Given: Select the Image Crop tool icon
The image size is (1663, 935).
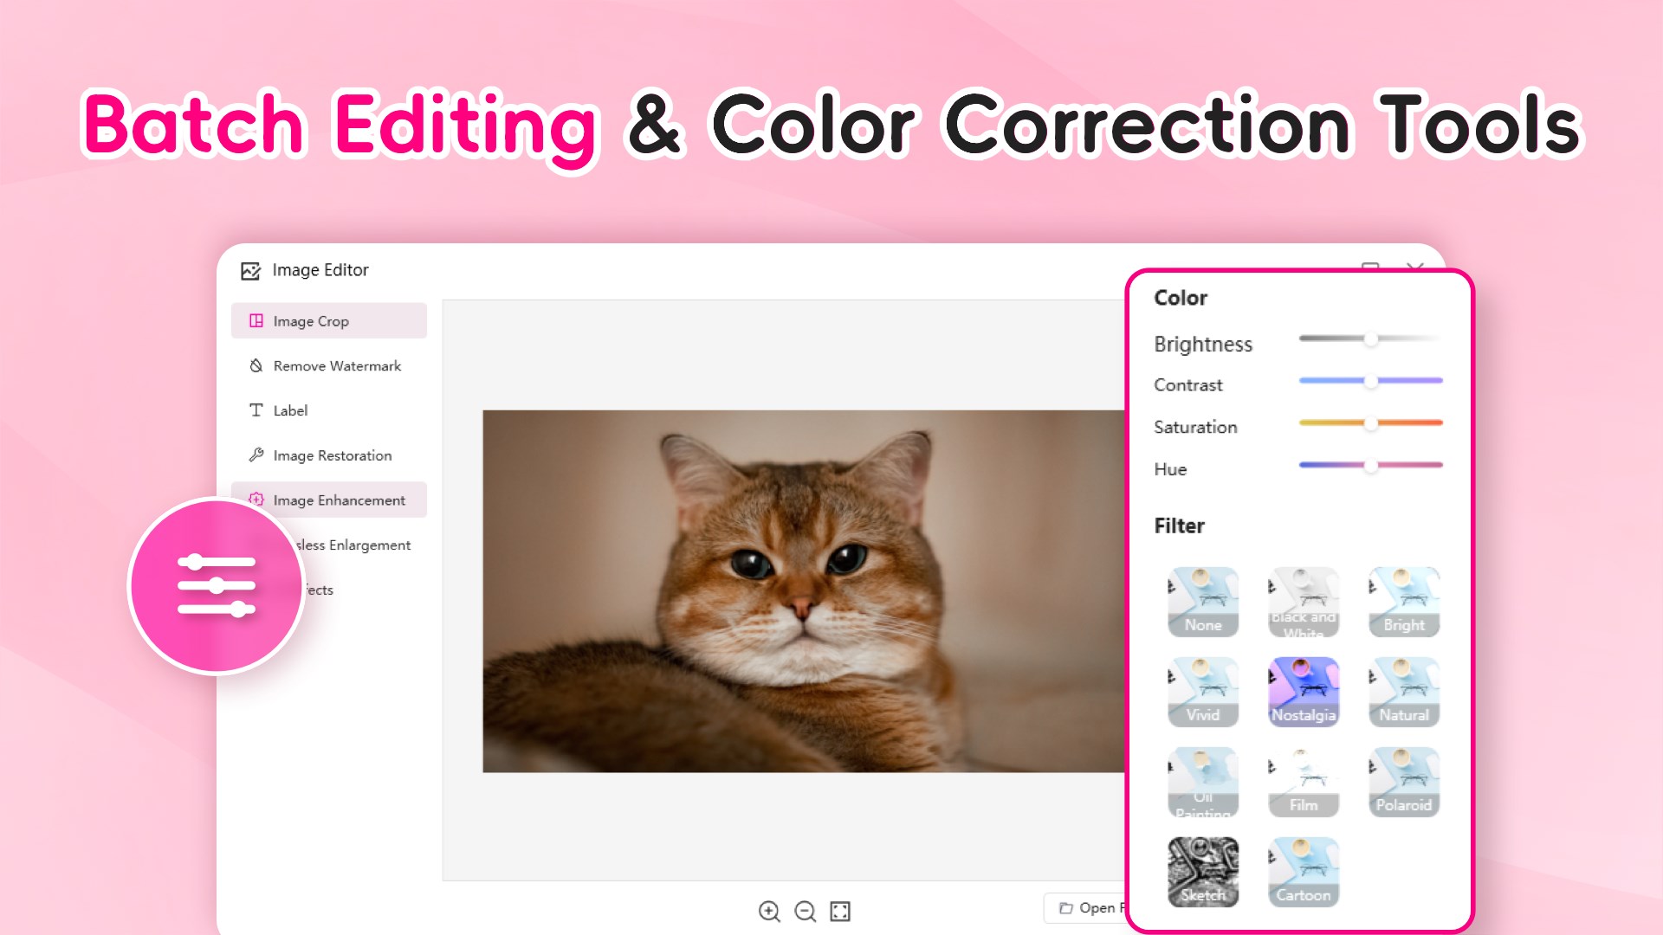Looking at the screenshot, I should 256,320.
